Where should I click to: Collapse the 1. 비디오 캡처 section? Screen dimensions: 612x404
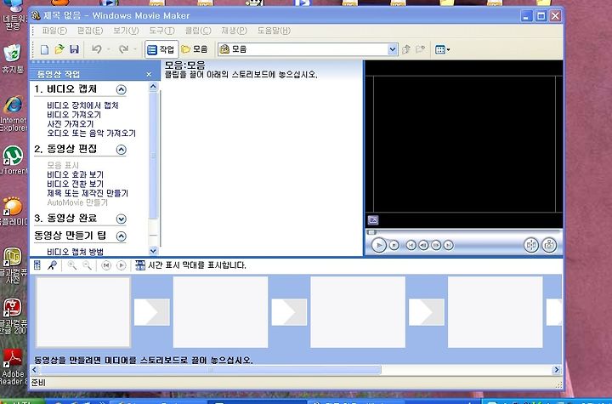[122, 90]
